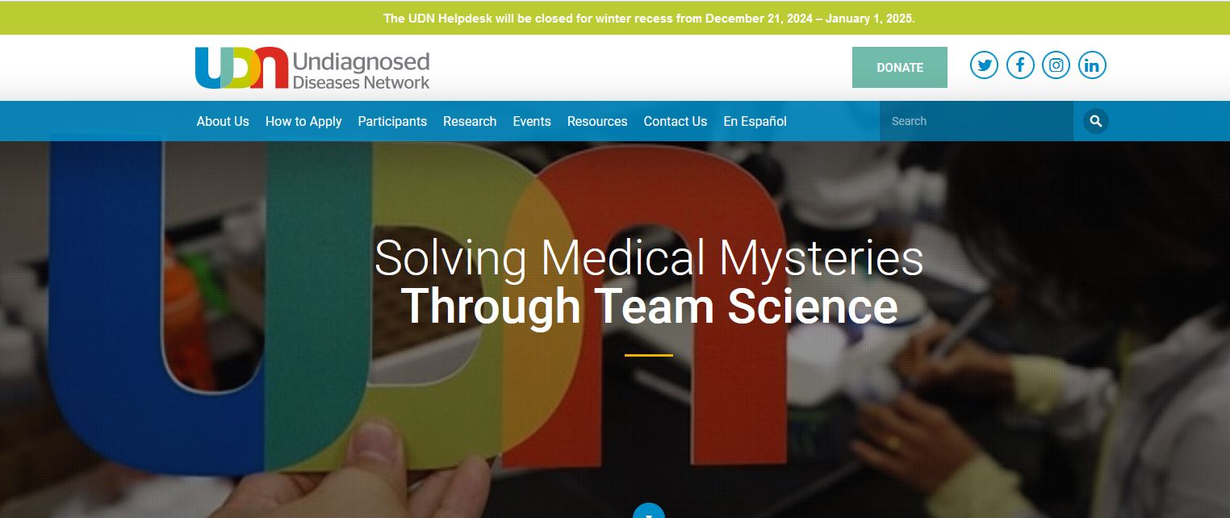Click the search magnifier button

pos(1096,121)
